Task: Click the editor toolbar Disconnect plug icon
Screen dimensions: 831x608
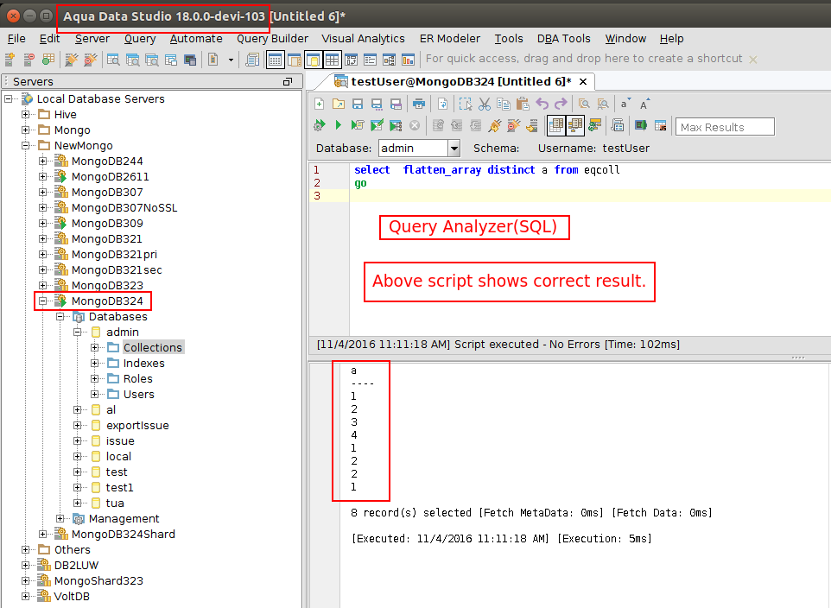Action: (514, 125)
